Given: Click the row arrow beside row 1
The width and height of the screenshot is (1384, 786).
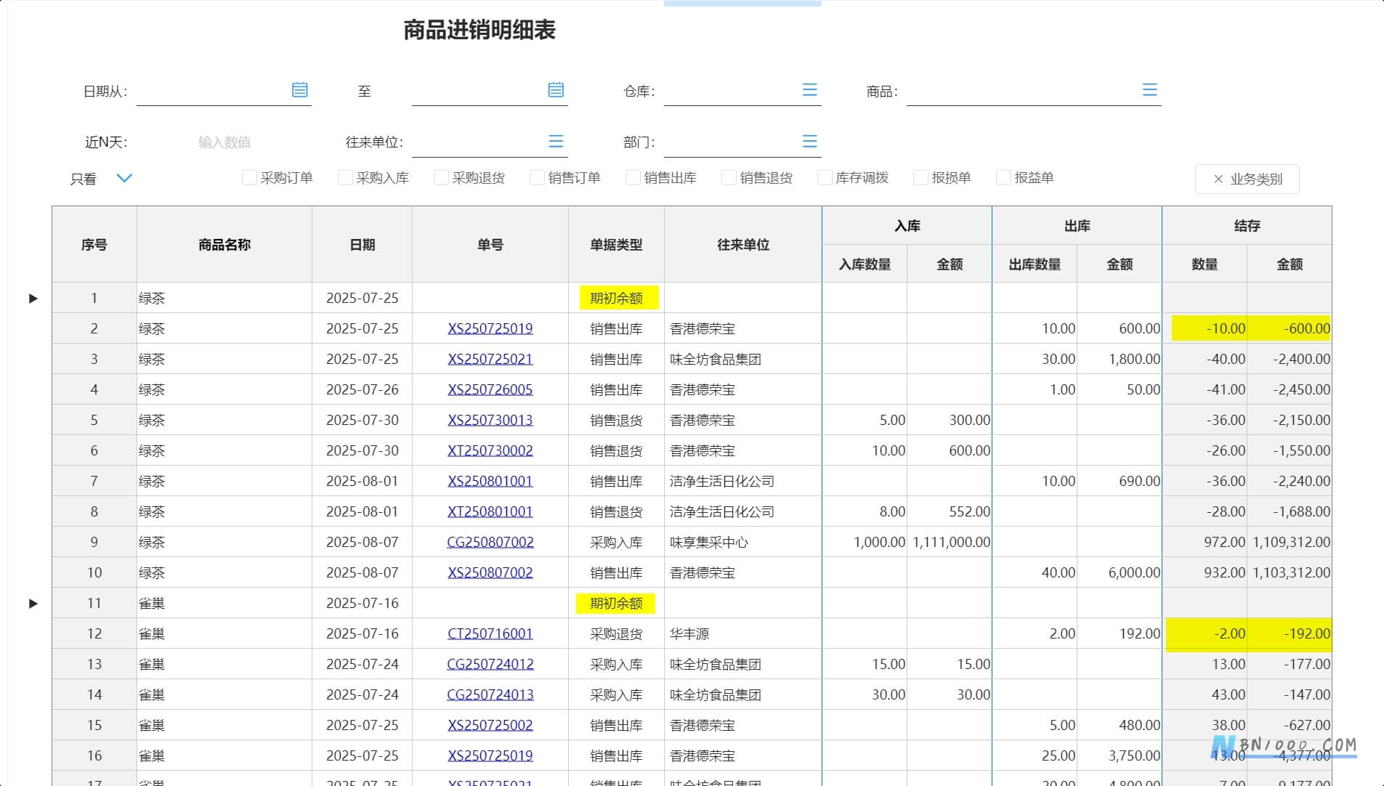Looking at the screenshot, I should pyautogui.click(x=33, y=298).
